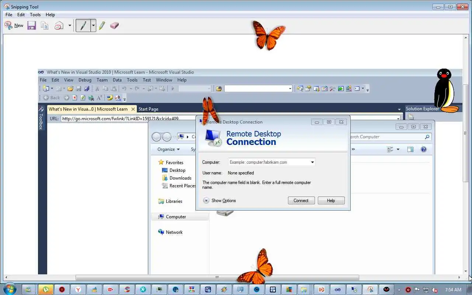Click the Visual Studio infinity icon on taskbar

point(337,289)
